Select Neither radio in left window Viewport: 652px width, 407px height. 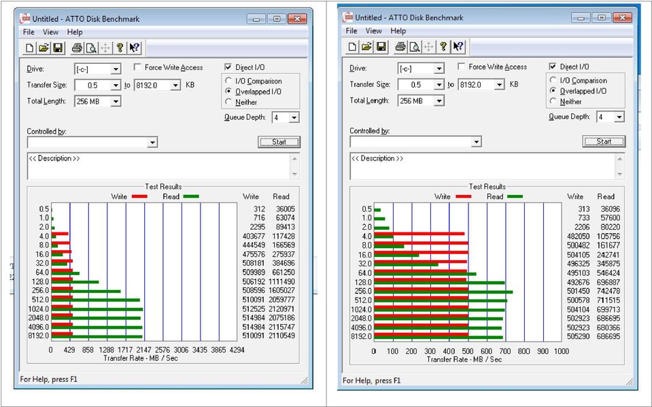tap(228, 101)
